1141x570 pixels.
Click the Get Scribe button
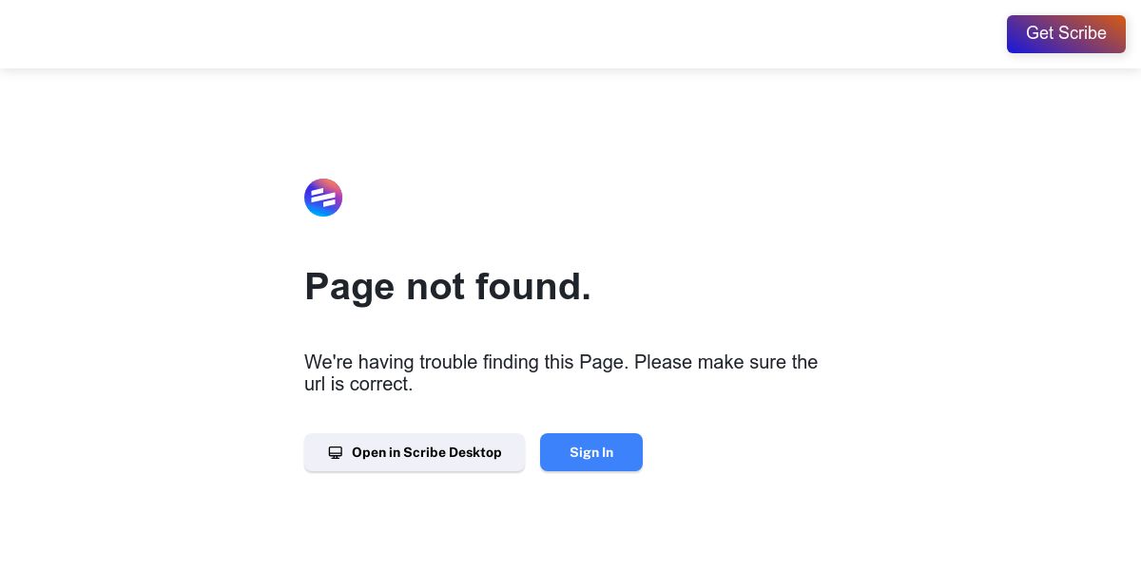pos(1066,34)
